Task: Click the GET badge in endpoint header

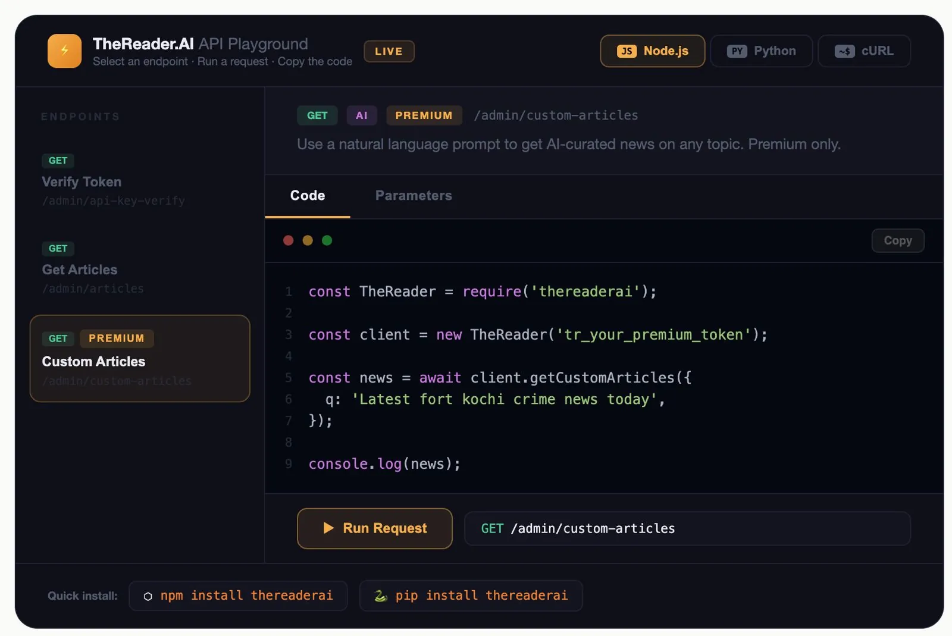Action: click(x=317, y=115)
